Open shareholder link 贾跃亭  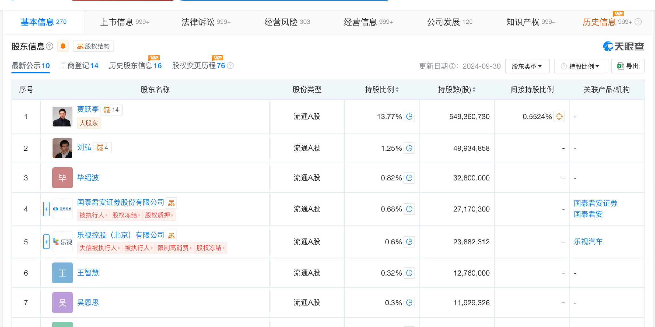coord(88,109)
